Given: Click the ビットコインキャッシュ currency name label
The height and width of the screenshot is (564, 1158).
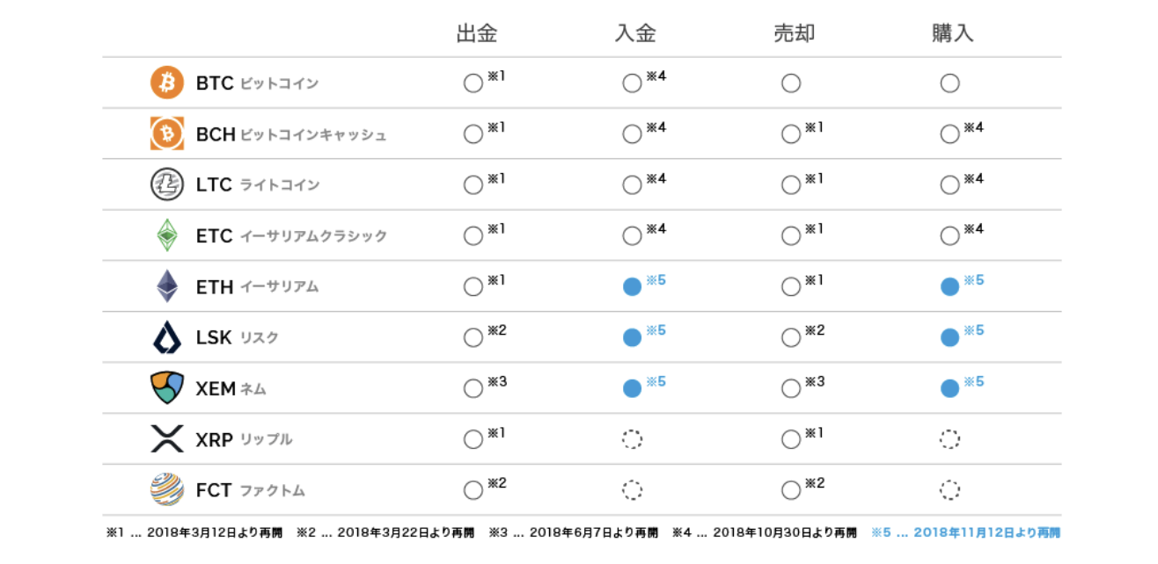Looking at the screenshot, I should click(x=313, y=134).
